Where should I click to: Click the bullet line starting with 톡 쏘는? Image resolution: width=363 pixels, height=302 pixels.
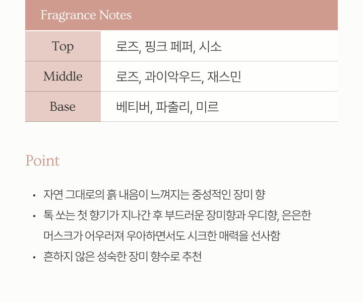(177, 215)
